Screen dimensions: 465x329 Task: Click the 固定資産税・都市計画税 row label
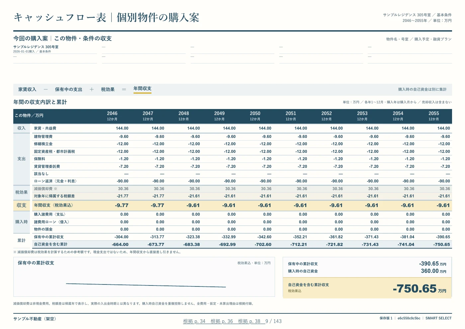click(54, 152)
